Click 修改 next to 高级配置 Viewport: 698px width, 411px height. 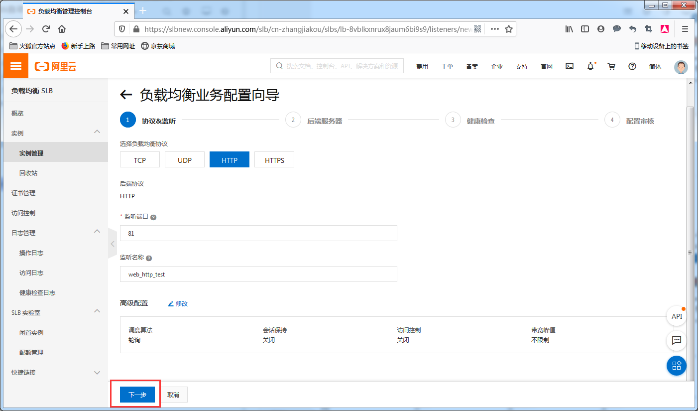[181, 303]
